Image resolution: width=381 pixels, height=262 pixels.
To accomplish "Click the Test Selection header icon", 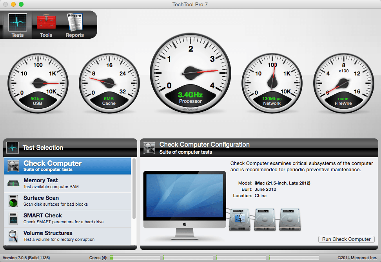I will click(13, 147).
